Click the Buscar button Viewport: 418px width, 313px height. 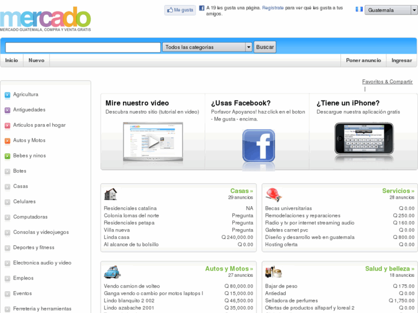(264, 47)
